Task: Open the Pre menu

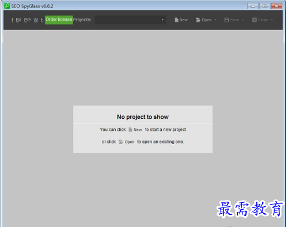Action: pyautogui.click(x=28, y=20)
